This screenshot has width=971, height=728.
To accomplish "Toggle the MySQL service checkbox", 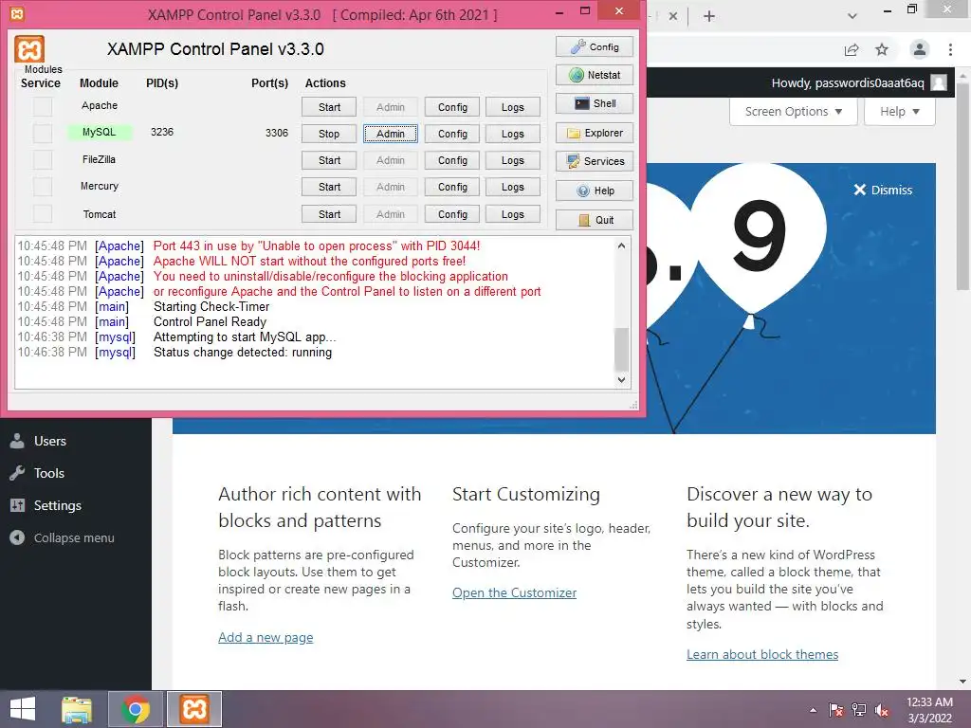I will (x=43, y=133).
